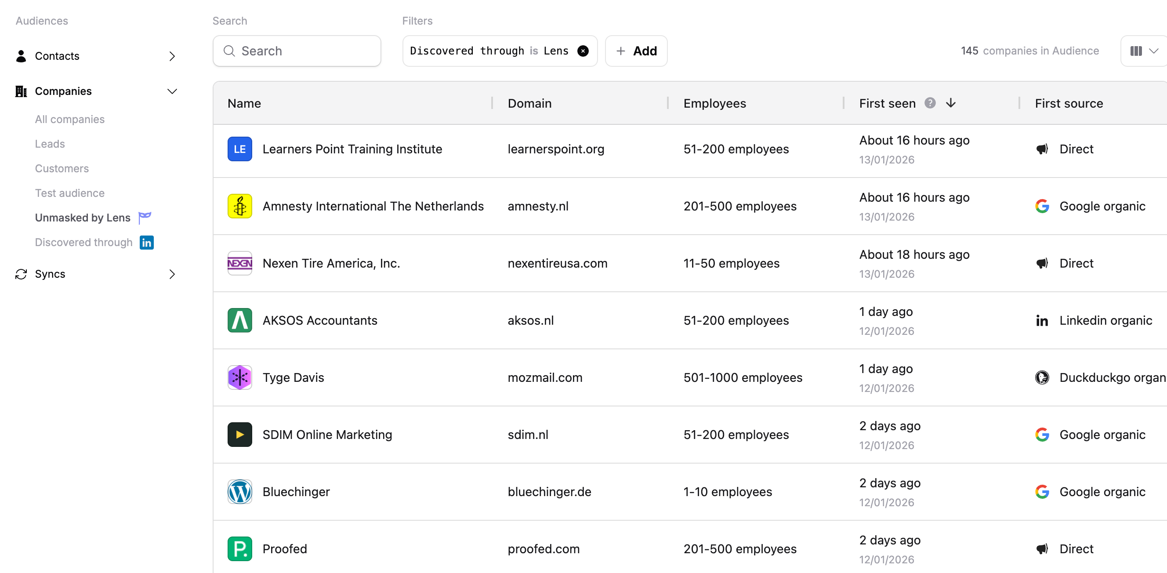1167x573 pixels.
Task: Expand the Contacts section chevron
Action: 172,56
